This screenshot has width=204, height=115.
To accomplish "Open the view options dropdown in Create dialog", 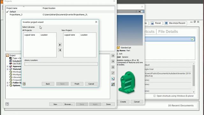I will point(138,11).
